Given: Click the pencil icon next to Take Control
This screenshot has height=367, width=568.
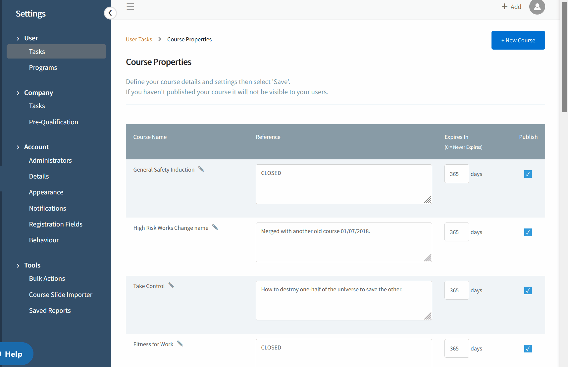Looking at the screenshot, I should [x=171, y=286].
